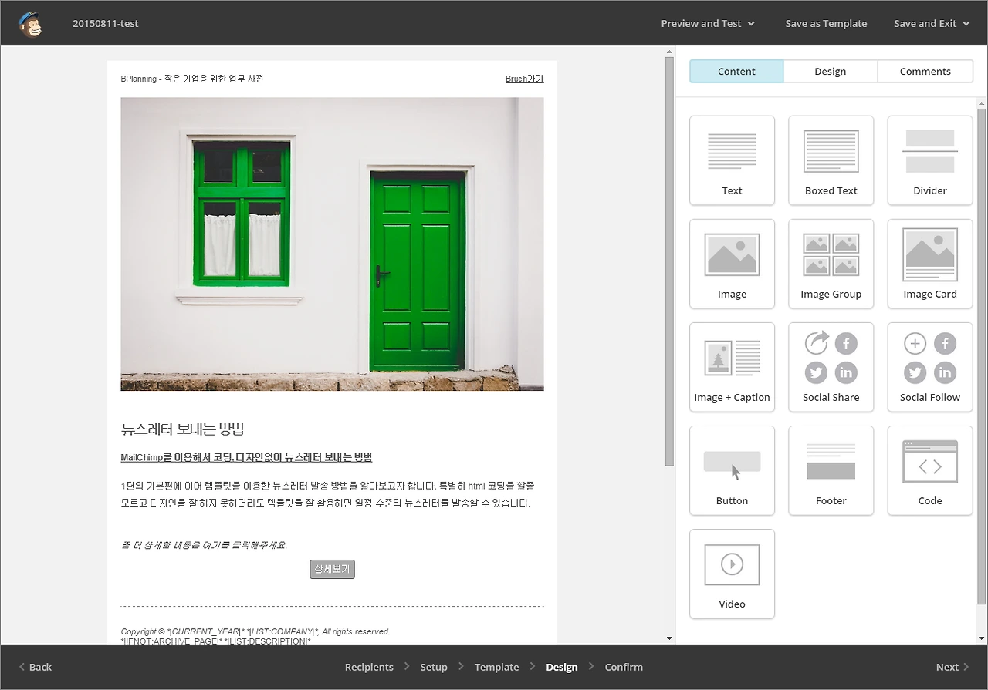This screenshot has width=988, height=690.
Task: Switch to the Content tab
Action: tap(736, 71)
